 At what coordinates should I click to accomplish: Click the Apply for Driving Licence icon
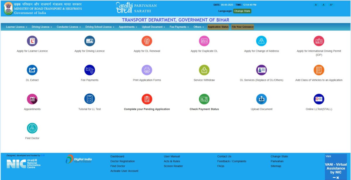point(90,41)
